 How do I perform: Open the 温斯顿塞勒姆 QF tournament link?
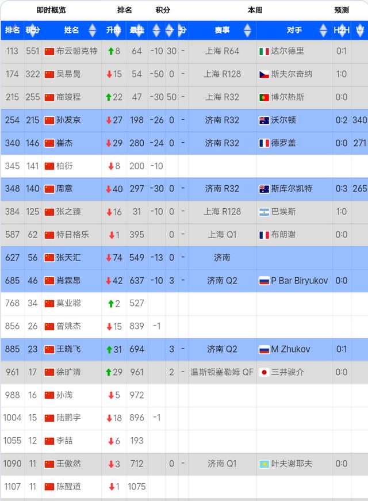pos(222,372)
